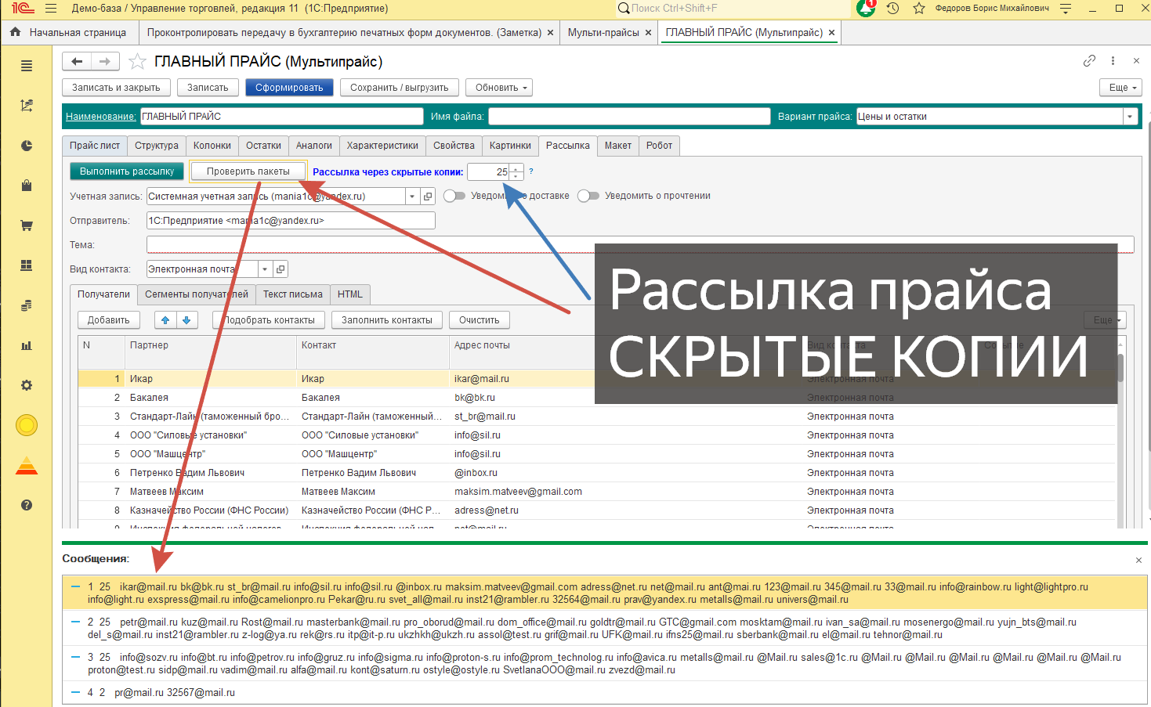Click the 'Отправитель' input field
1151x707 pixels.
point(291,221)
